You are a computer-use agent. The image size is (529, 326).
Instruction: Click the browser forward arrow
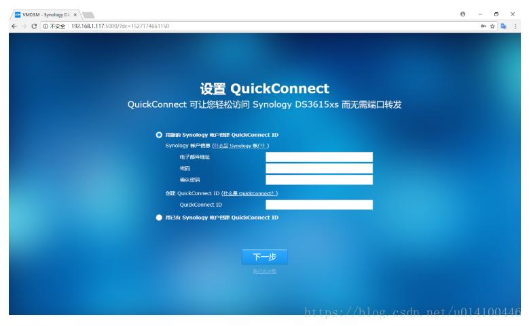pyautogui.click(x=24, y=26)
